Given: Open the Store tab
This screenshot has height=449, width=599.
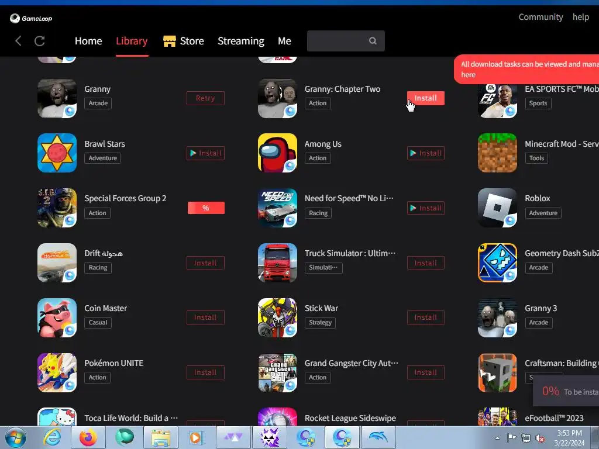Looking at the screenshot, I should [x=184, y=41].
